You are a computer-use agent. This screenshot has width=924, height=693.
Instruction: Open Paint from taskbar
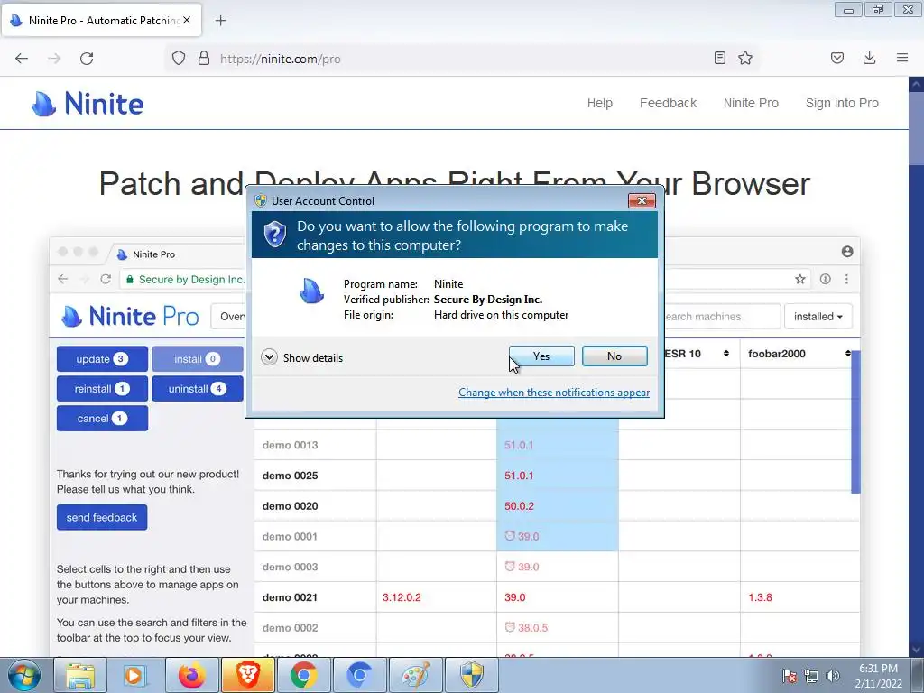pyautogui.click(x=415, y=675)
